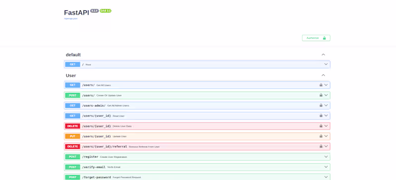
Task: Click the '/users-admin/' path text
Action: 94,105
